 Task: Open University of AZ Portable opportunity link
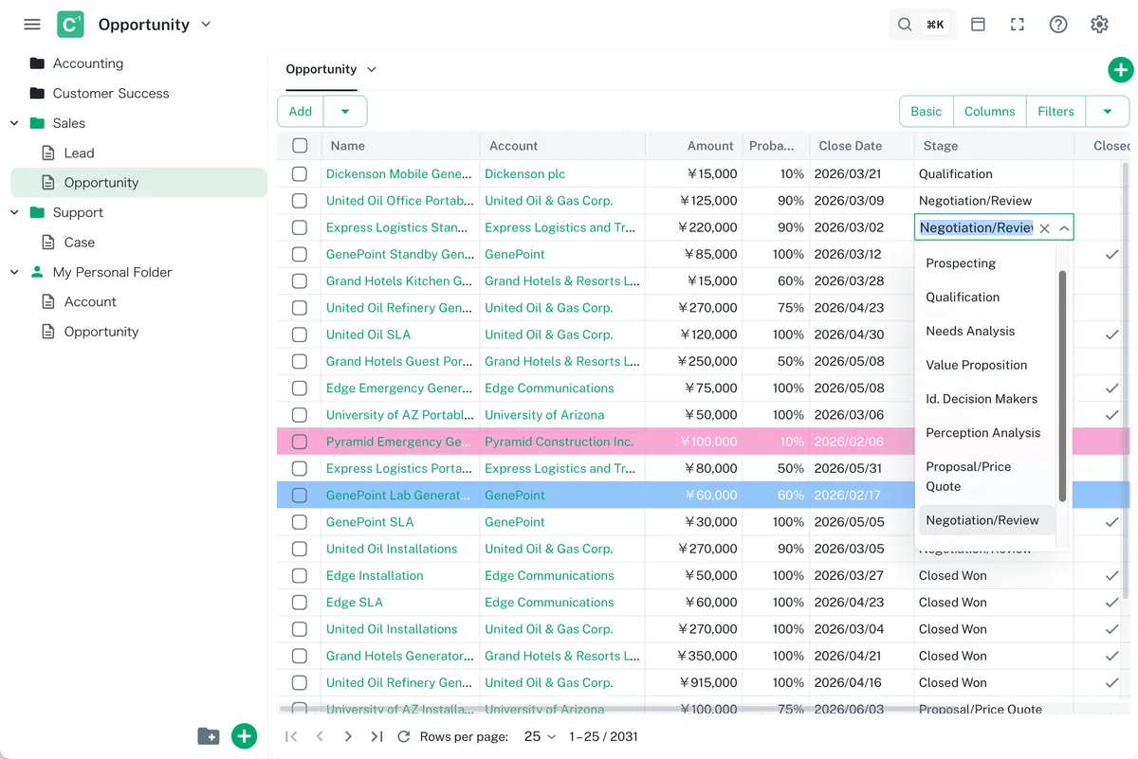pos(400,415)
